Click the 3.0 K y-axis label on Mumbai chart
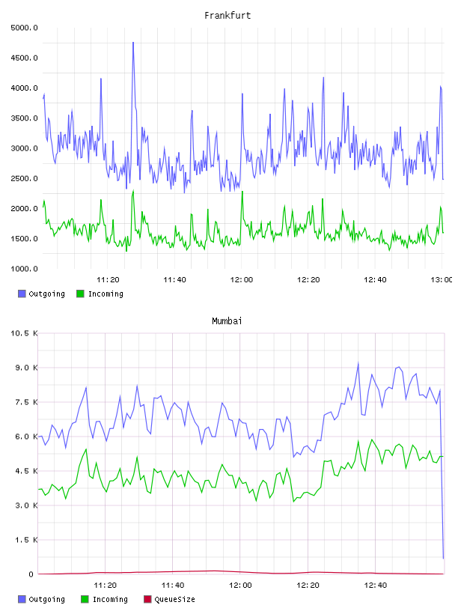The width and height of the screenshot is (455, 611). (x=26, y=505)
